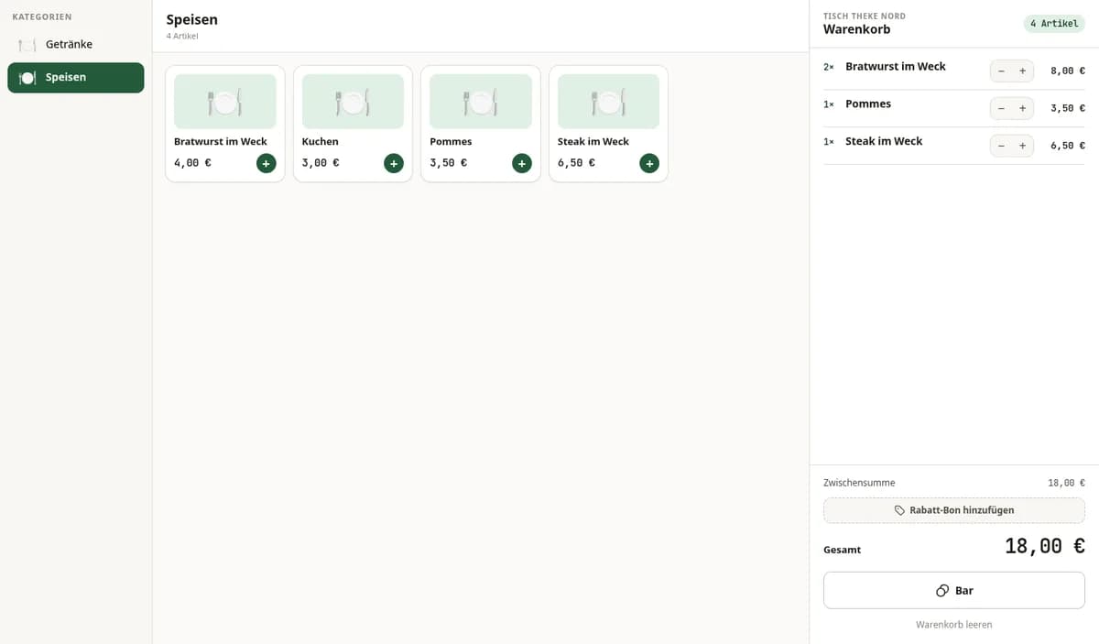Viewport: 1099px width, 644px height.
Task: Click the Kuchen price 3,00 €
Action: click(321, 163)
